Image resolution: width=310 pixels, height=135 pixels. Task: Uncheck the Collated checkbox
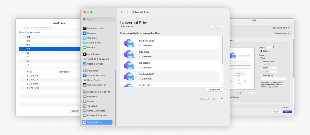(x=262, y=51)
